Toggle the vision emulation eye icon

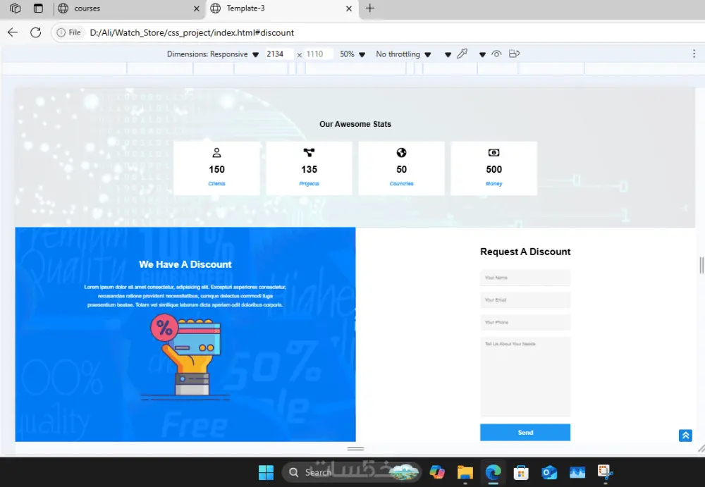click(x=496, y=54)
